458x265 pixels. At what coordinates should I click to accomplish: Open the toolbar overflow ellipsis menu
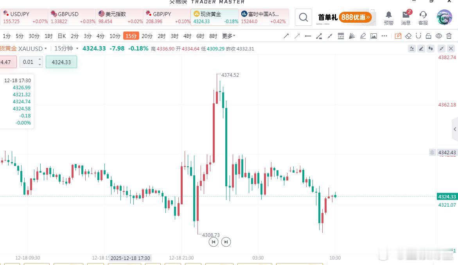[384, 36]
